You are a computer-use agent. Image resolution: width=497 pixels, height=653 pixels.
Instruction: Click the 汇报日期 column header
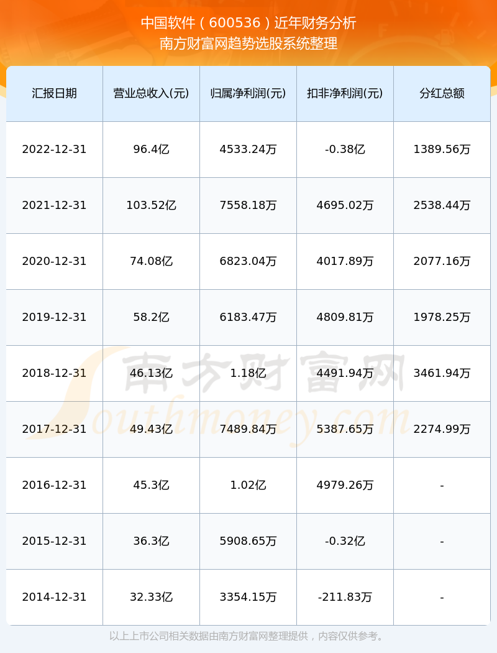click(55, 93)
